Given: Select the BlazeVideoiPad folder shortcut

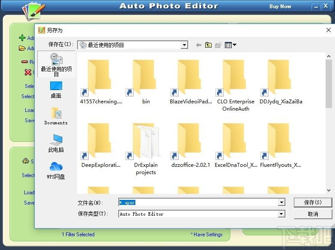Looking at the screenshot, I should (191, 82).
